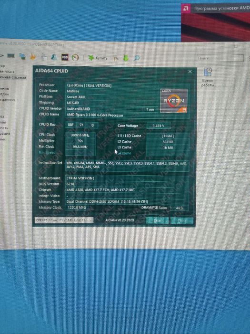Close the AIDA64 CPUID dialog
This screenshot has height=334, width=250.
pyautogui.click(x=190, y=72)
